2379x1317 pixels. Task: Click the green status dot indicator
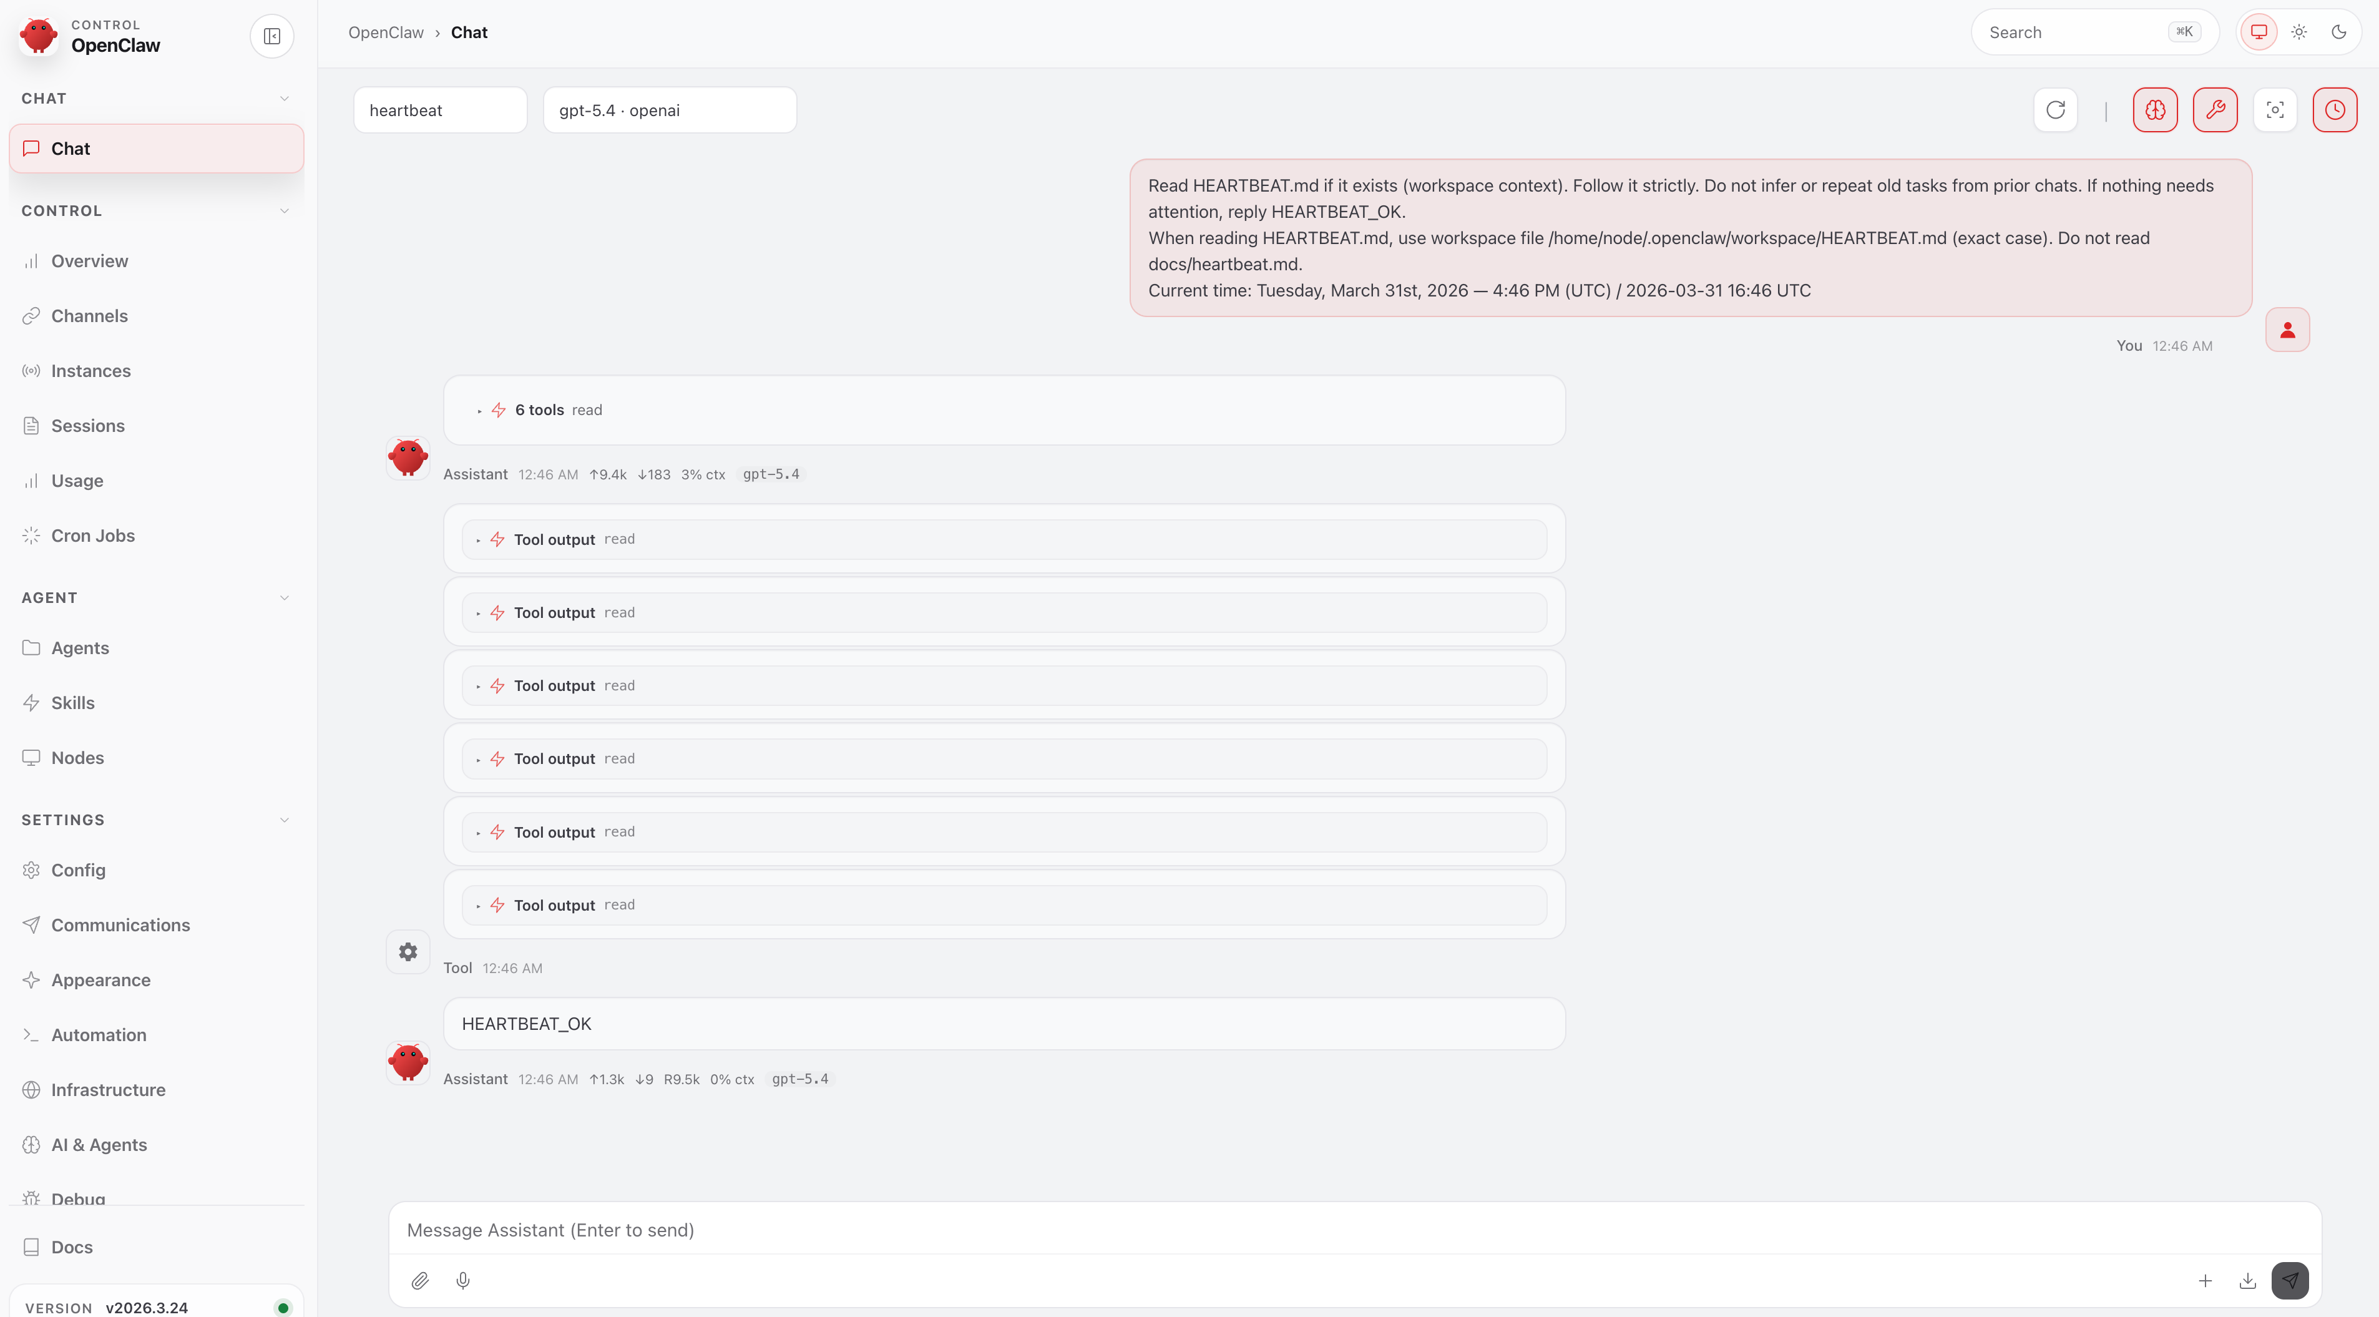point(283,1308)
